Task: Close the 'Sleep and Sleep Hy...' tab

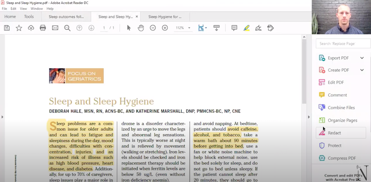Action: pyautogui.click(x=137, y=17)
